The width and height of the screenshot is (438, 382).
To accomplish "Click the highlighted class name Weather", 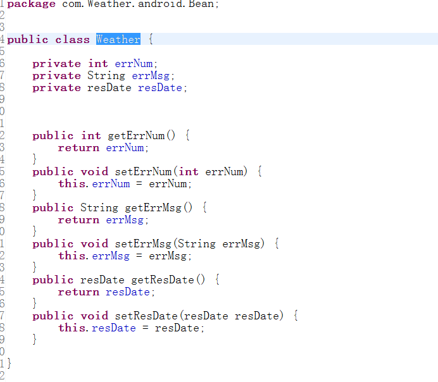I will coord(118,39).
